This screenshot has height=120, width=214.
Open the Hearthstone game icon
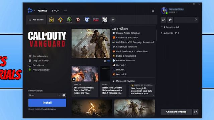[60, 20]
